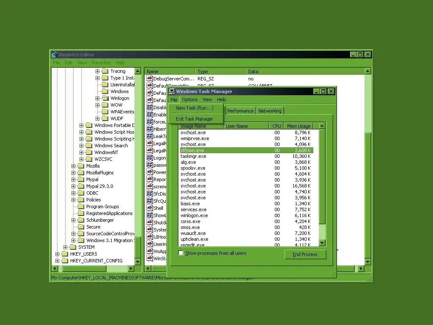The image size is (433, 325).
Task: Click the Task Manager title bar icon
Action: [172, 91]
